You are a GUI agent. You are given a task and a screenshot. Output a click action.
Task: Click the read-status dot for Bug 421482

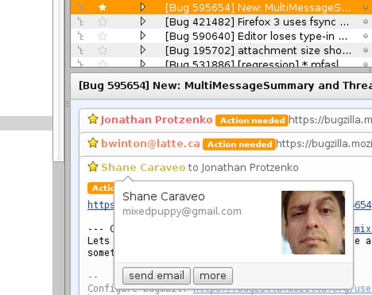point(365,22)
